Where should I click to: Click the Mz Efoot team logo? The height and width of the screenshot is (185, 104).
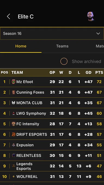pyautogui.click(x=14, y=82)
